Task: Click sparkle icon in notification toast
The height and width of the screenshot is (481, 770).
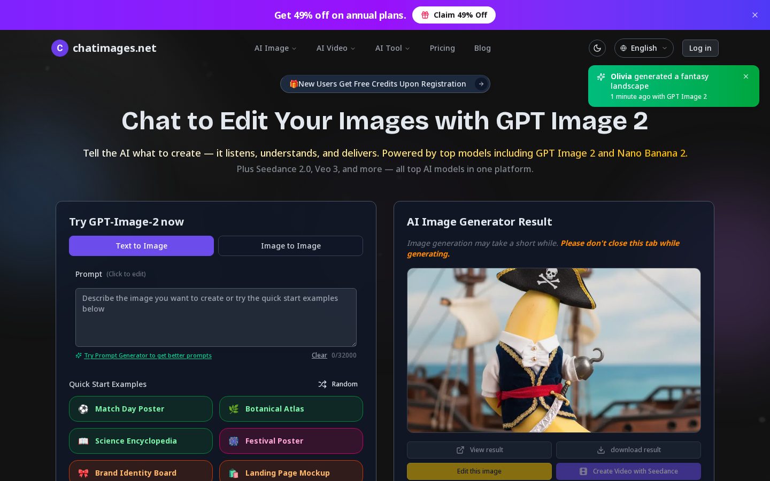Action: 601,77
